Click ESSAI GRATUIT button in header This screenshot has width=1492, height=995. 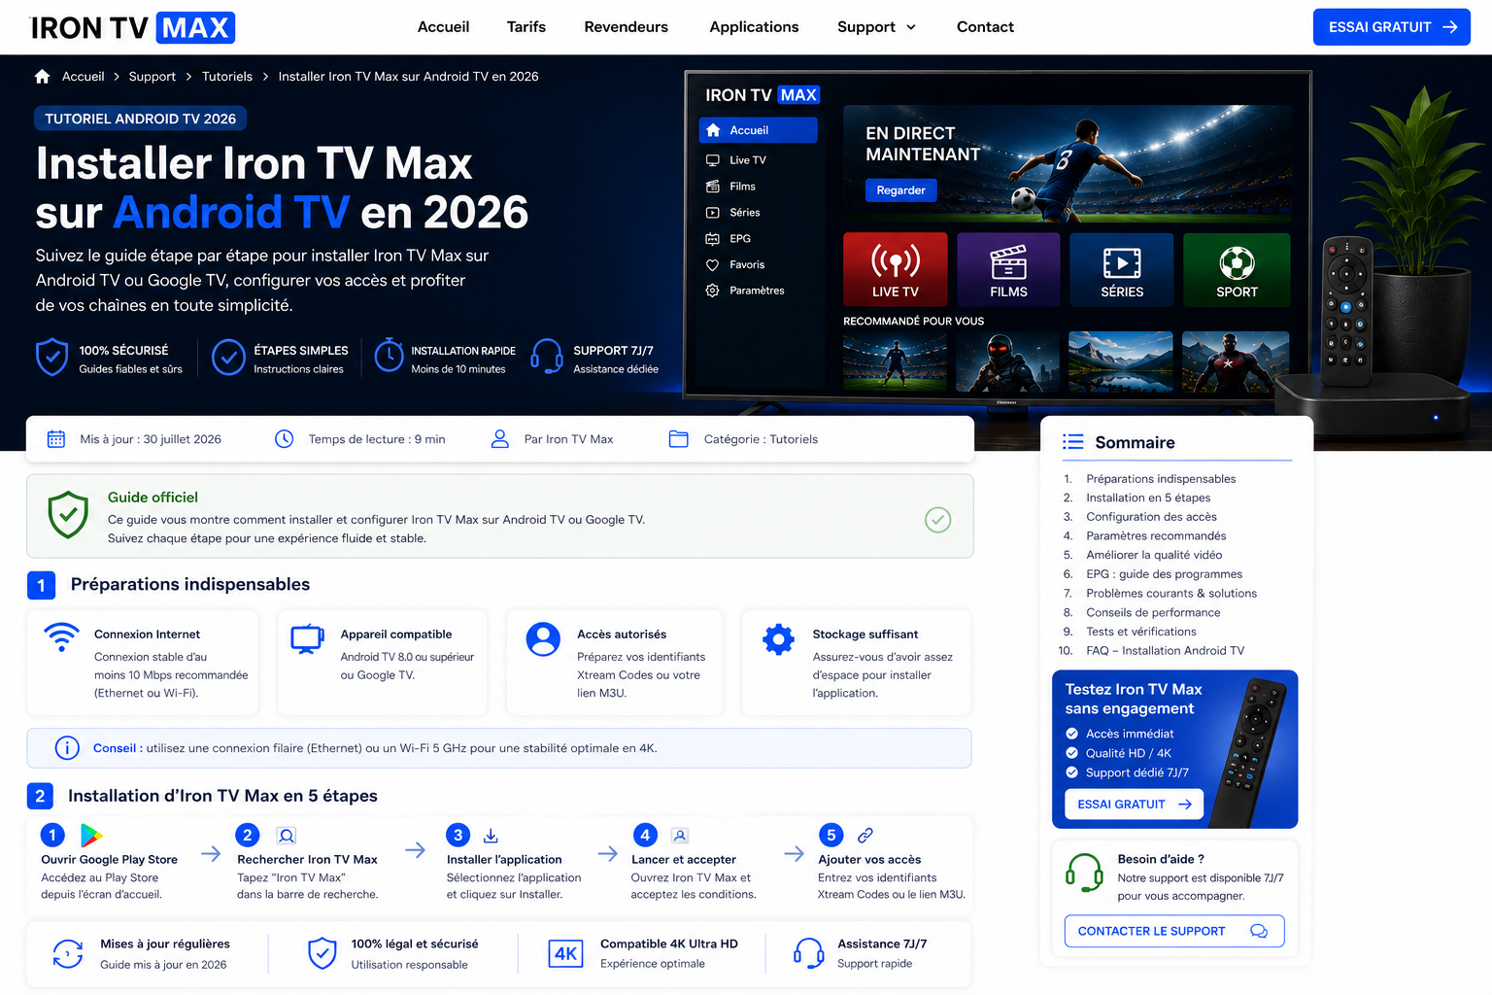tap(1391, 27)
